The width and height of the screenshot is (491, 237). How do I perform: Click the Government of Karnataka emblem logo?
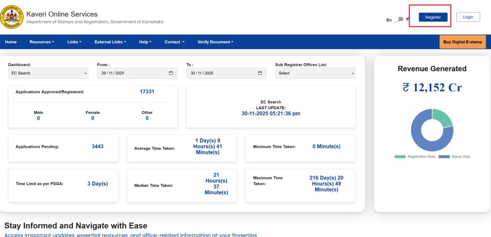point(12,17)
